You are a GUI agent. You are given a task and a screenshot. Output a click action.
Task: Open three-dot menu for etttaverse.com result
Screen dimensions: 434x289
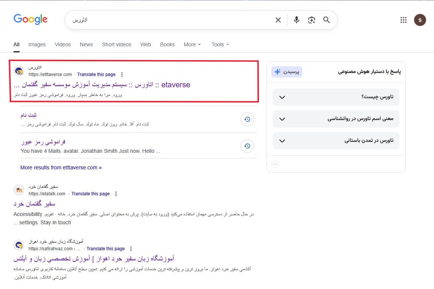pos(122,75)
